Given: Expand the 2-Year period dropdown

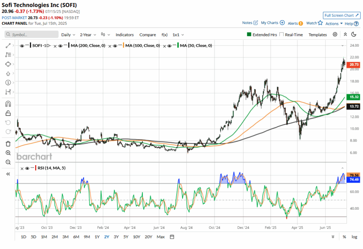Looking at the screenshot, I should coord(88,35).
